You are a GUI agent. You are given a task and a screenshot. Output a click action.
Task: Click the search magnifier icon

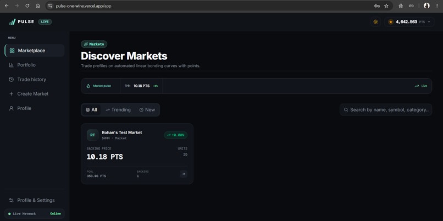point(346,109)
